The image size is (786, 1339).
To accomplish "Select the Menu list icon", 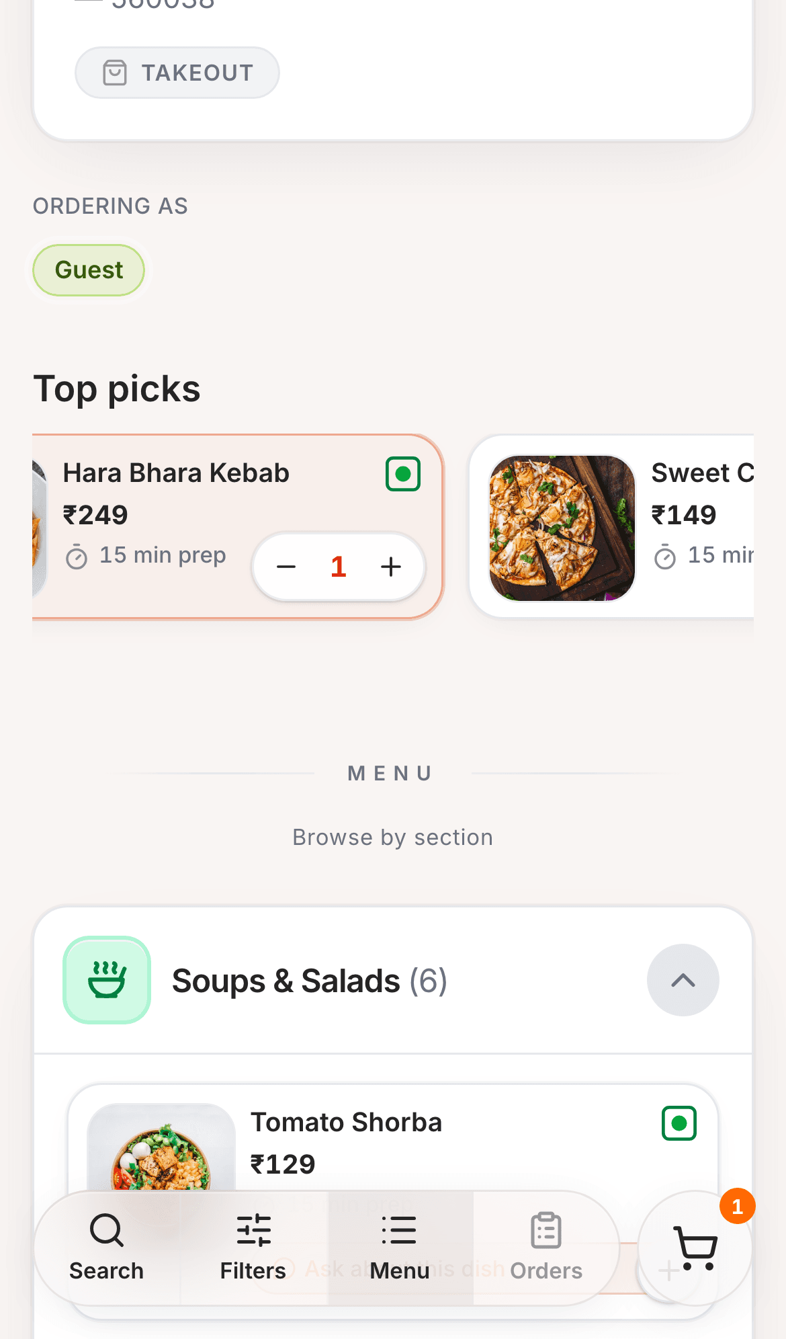I will (400, 1230).
